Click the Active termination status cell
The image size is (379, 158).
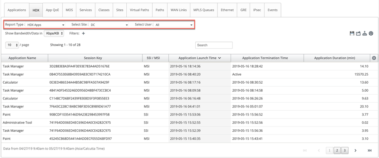click(237, 74)
